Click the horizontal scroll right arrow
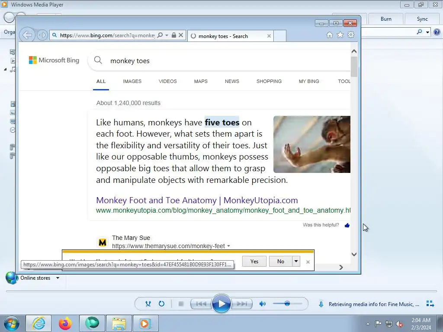 [341, 267]
